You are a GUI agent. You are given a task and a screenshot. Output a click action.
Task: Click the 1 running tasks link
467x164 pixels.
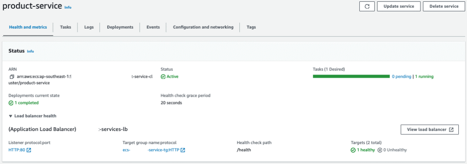click(x=424, y=76)
